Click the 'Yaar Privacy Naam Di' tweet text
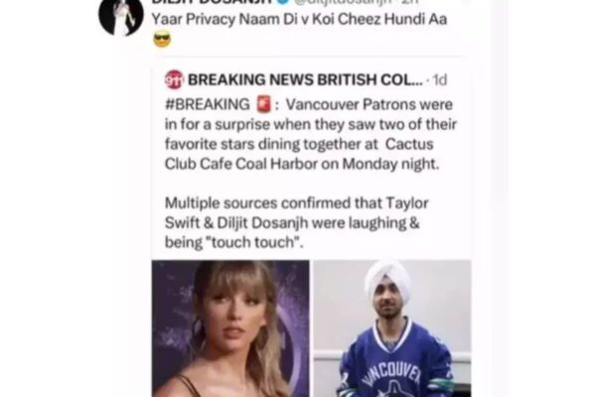 tap(299, 19)
